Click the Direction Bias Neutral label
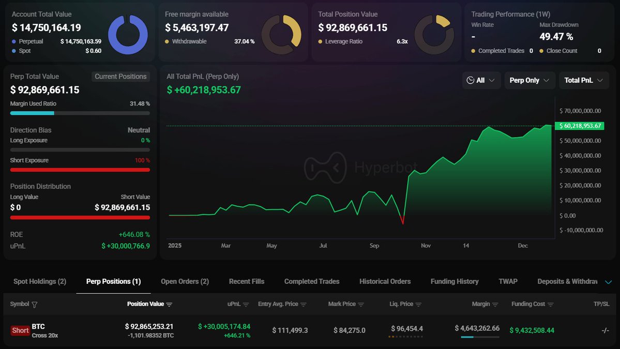Image resolution: width=620 pixels, height=349 pixels. click(139, 130)
